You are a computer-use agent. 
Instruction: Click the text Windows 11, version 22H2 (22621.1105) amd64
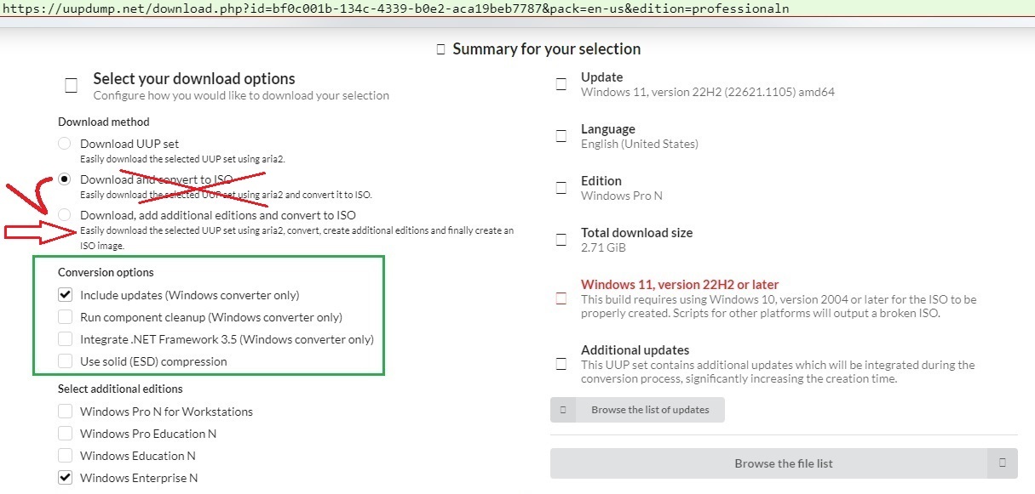(708, 92)
